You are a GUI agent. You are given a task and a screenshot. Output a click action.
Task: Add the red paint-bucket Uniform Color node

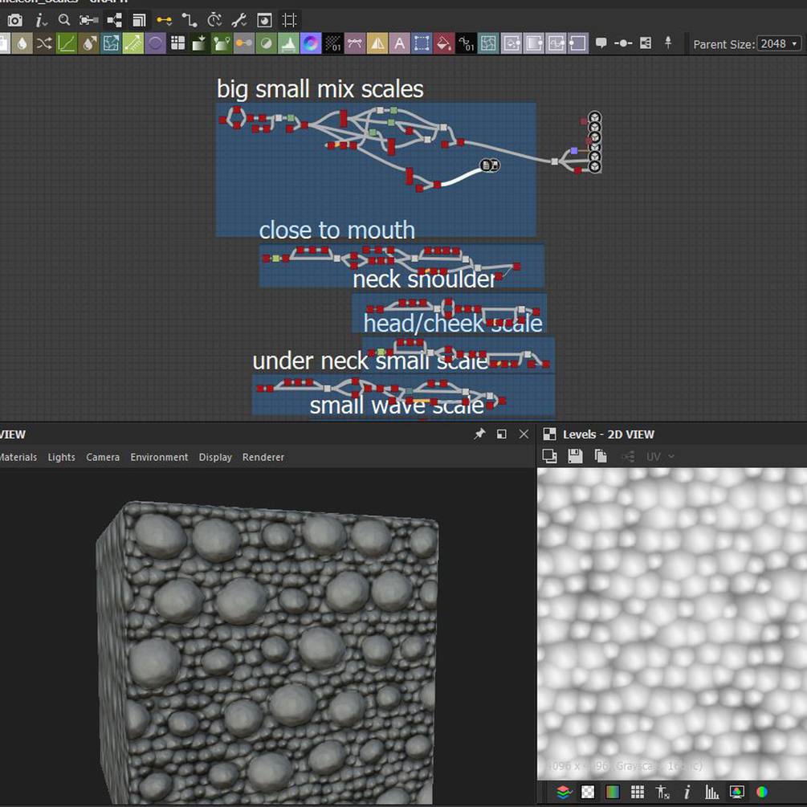pyautogui.click(x=443, y=43)
